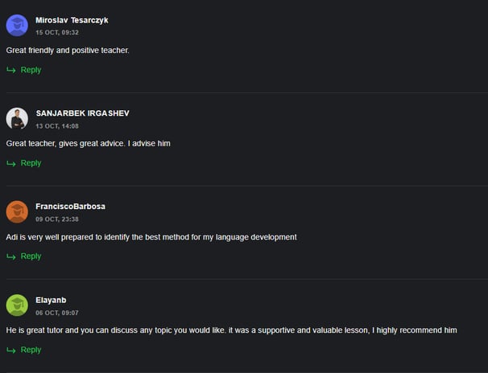This screenshot has height=373, width=488.
Task: Open the FranciscoBarbosa username
Action: click(70, 207)
